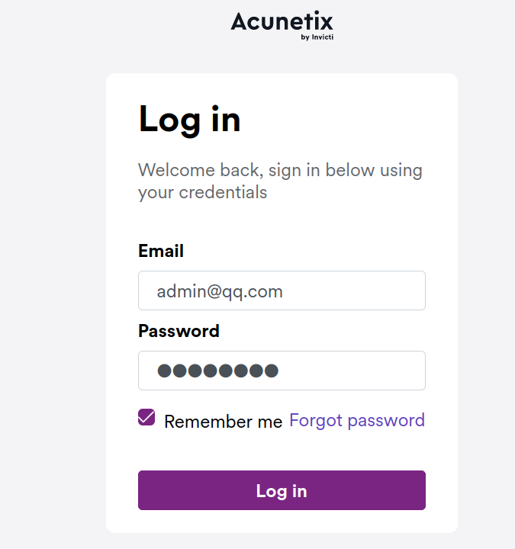Click the Email field label
This screenshot has width=515, height=549.
click(161, 251)
